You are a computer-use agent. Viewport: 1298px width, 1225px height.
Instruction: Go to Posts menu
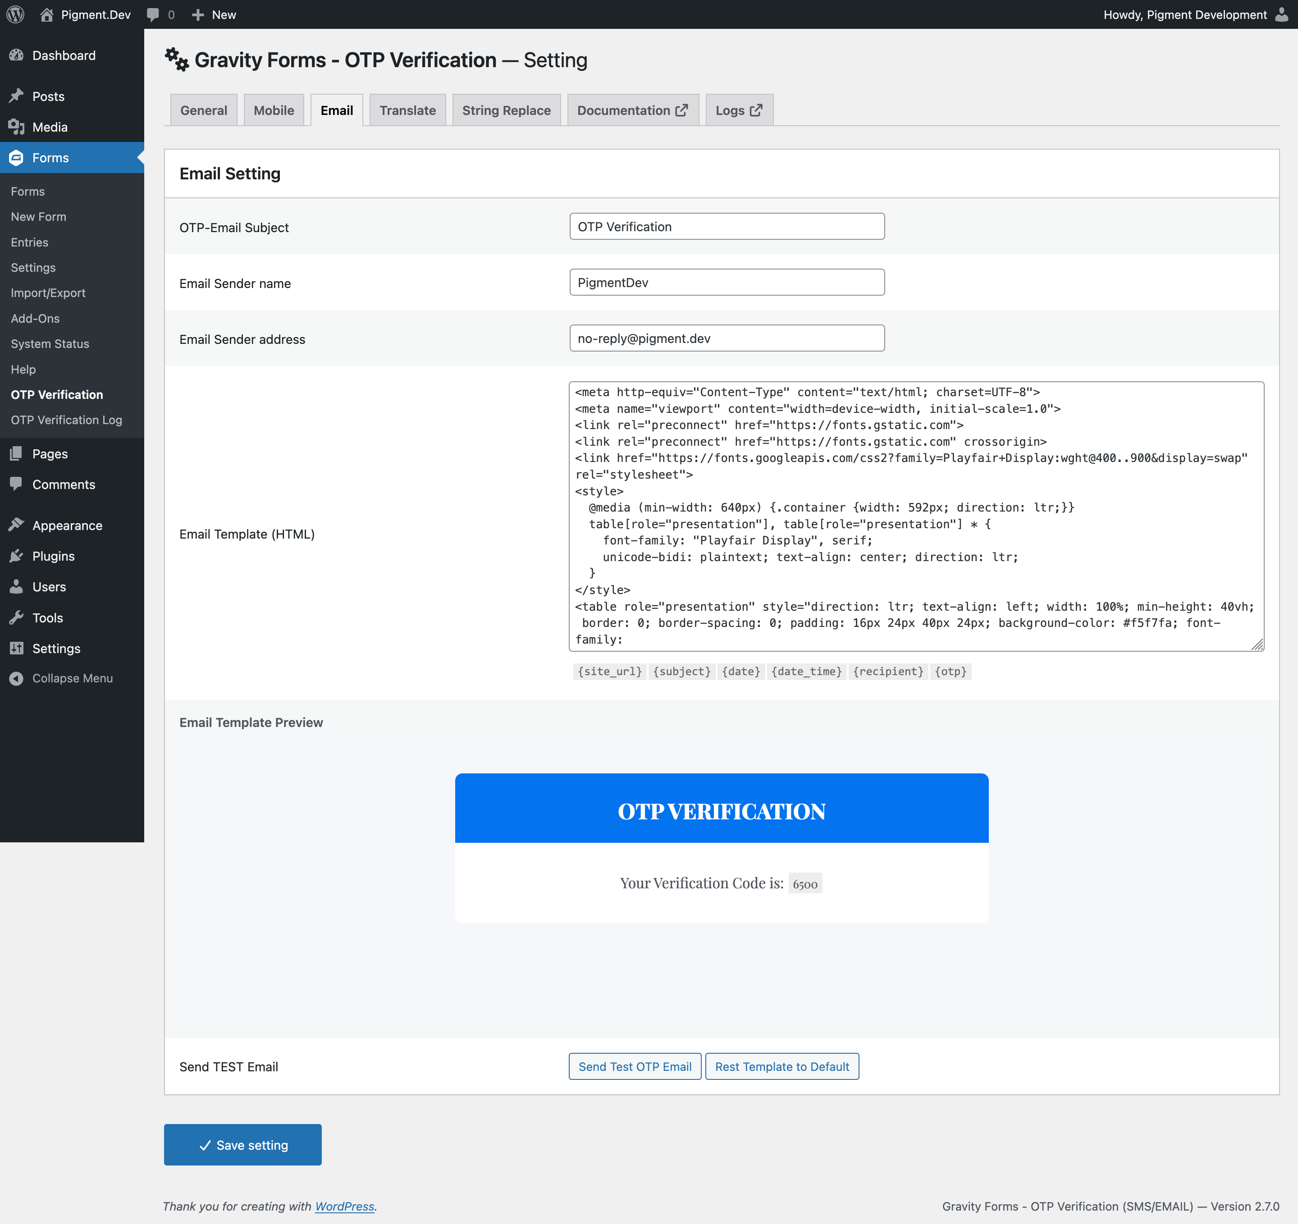click(x=72, y=96)
